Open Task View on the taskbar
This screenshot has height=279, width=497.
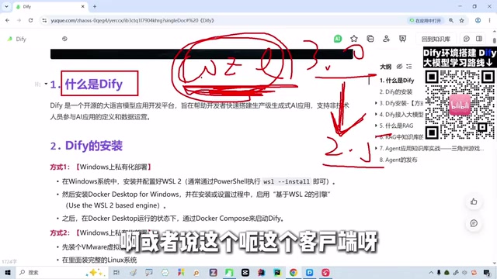pos(116,272)
